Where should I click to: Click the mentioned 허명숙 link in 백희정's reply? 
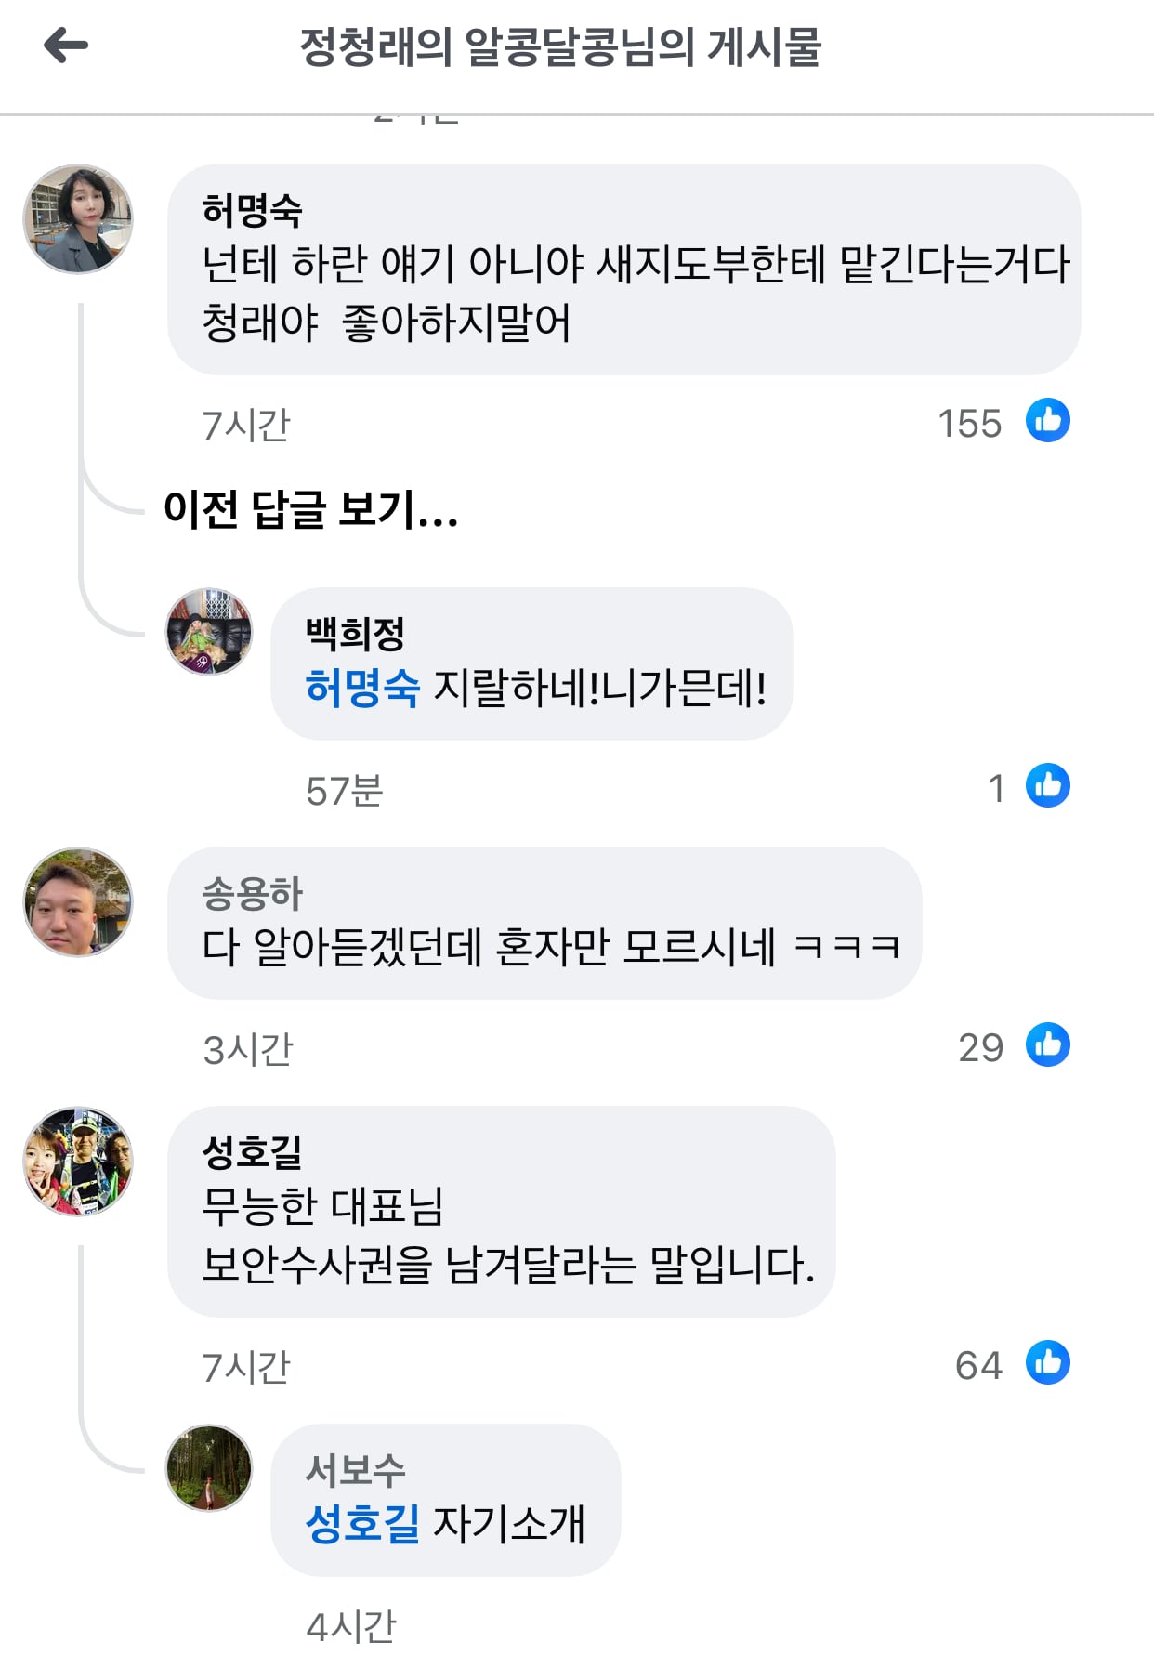[x=362, y=689]
